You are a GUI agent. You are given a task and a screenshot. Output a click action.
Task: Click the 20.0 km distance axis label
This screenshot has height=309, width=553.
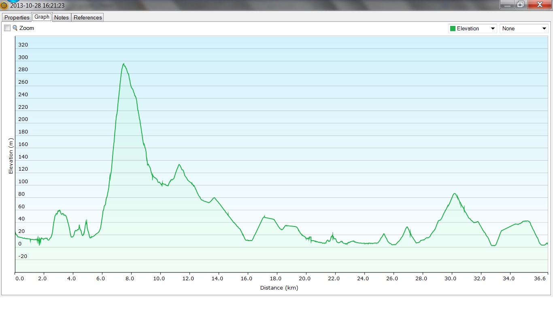(305, 278)
